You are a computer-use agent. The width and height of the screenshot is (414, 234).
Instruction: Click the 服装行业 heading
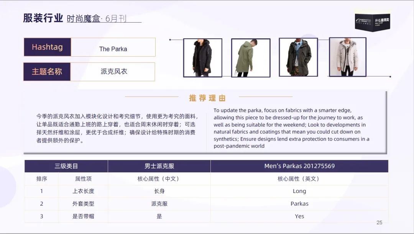pyautogui.click(x=43, y=18)
